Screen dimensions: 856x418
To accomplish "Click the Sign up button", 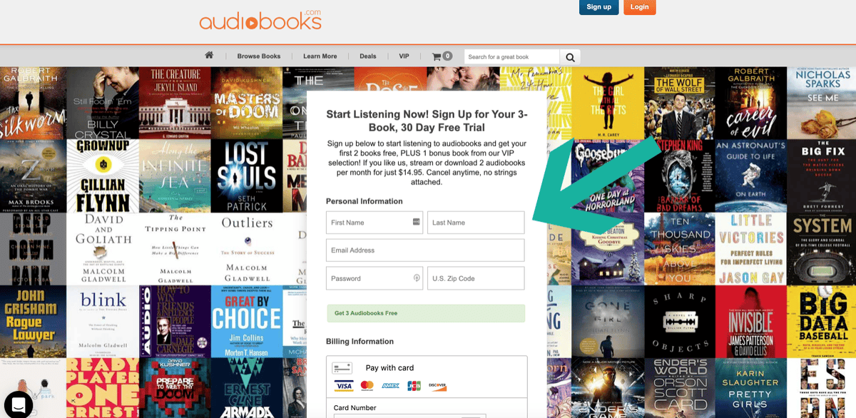I will [598, 7].
